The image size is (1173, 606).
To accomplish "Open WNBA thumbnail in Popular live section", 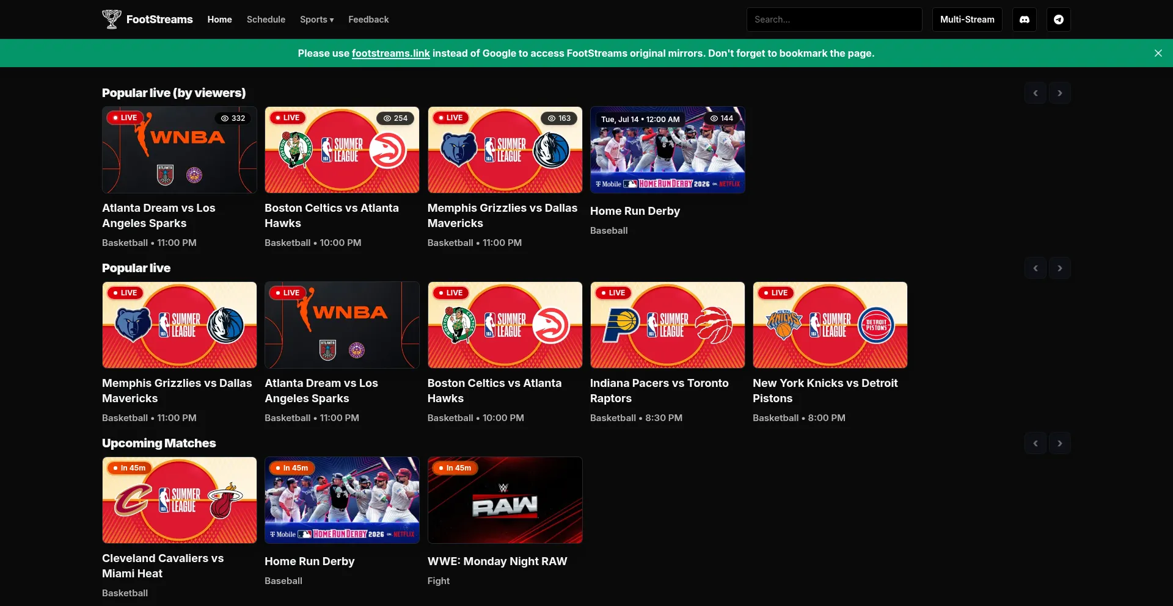I will coord(342,325).
